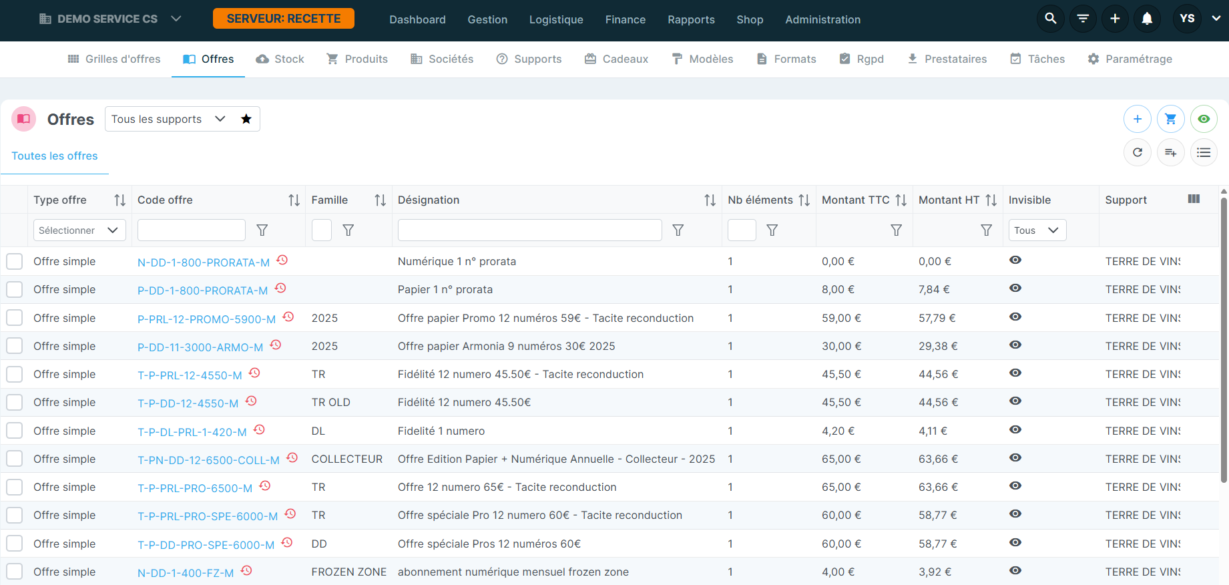Image resolution: width=1229 pixels, height=585 pixels.
Task: Toggle the eye icon for the T-P-PRL-12-4550-M row
Action: [1015, 373]
